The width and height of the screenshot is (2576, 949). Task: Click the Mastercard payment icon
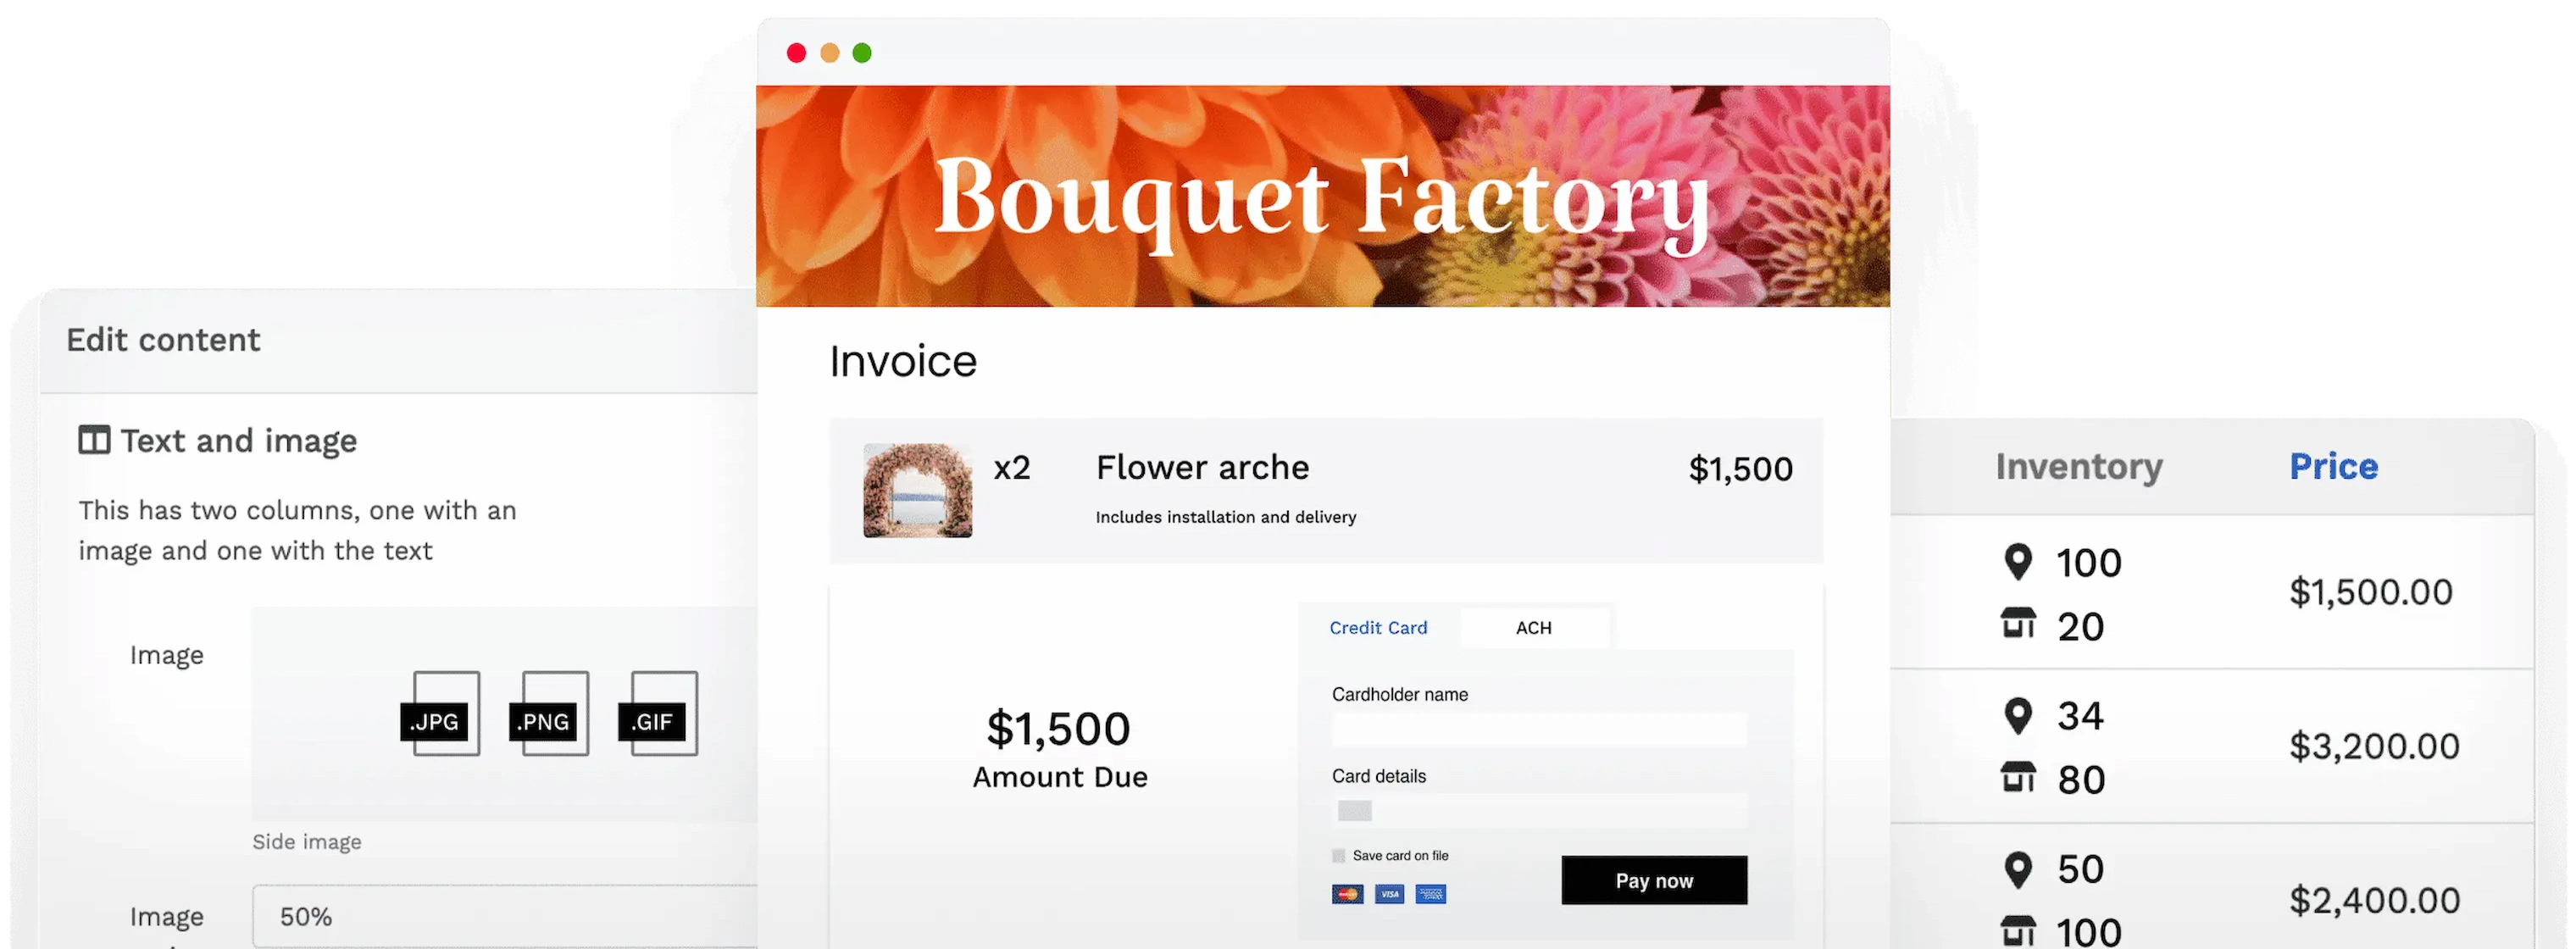click(x=1347, y=894)
